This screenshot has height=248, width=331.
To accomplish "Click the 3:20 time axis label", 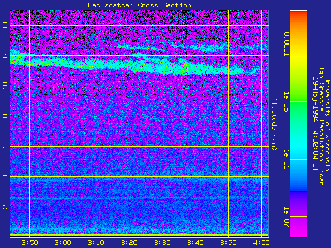I will pyautogui.click(x=129, y=243).
